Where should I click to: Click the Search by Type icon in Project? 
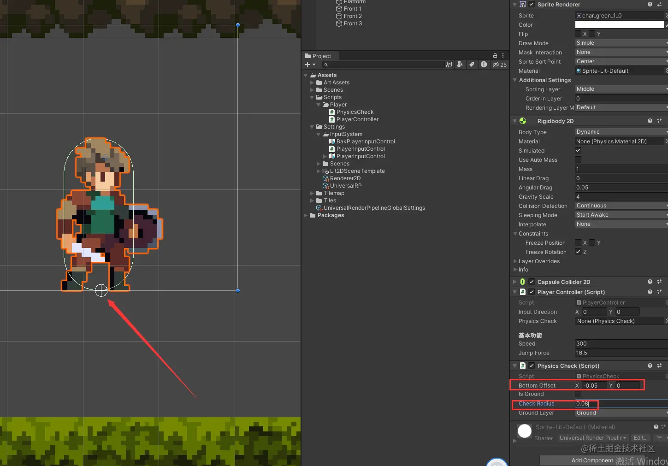[x=460, y=65]
